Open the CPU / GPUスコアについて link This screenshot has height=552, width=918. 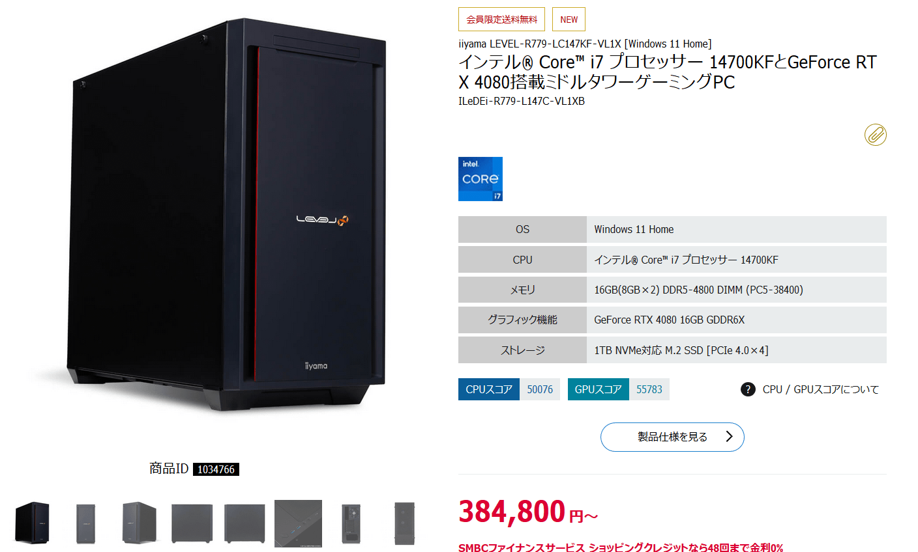pyautogui.click(x=821, y=389)
